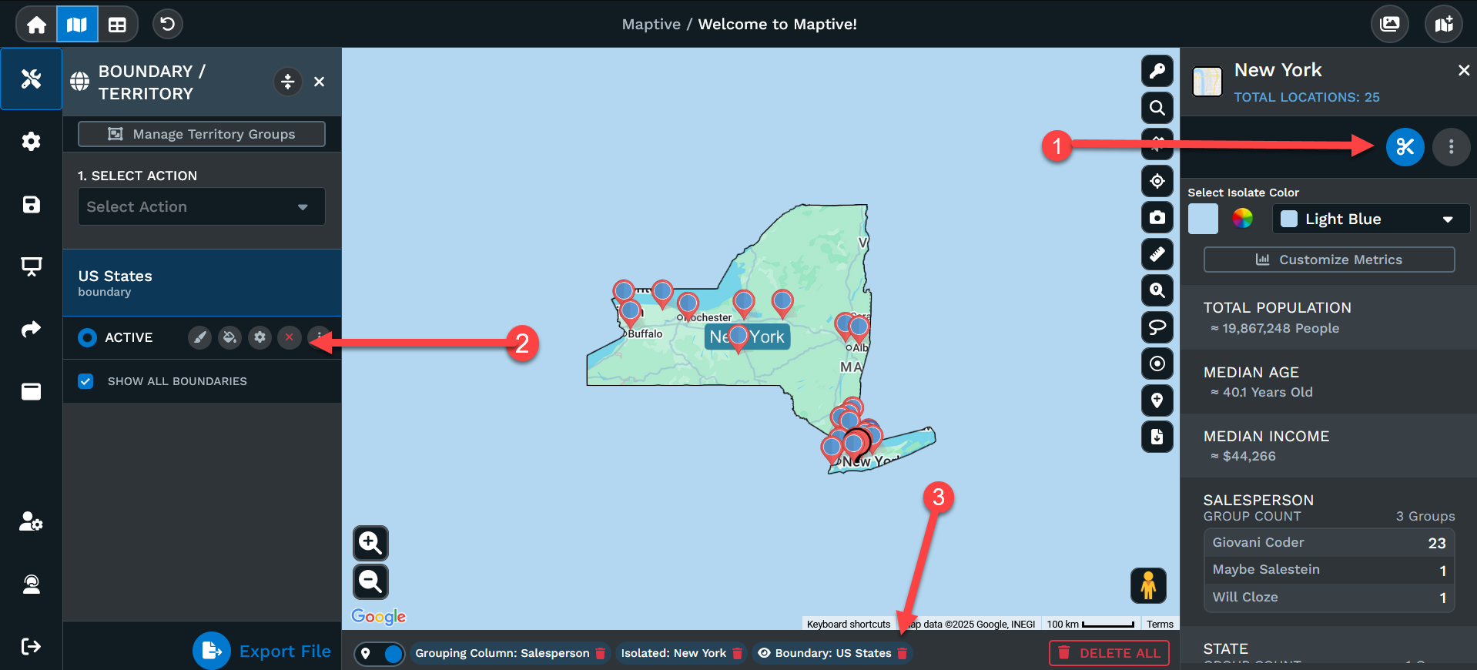Image resolution: width=1477 pixels, height=670 pixels.
Task: Open New York panel three-dot menu
Action: 1451,146
